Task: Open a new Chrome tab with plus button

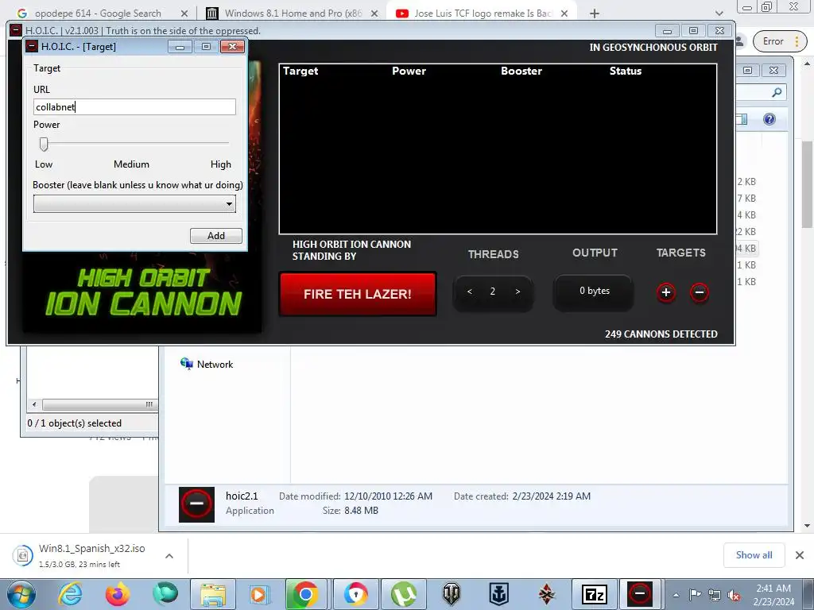Action: coord(595,14)
